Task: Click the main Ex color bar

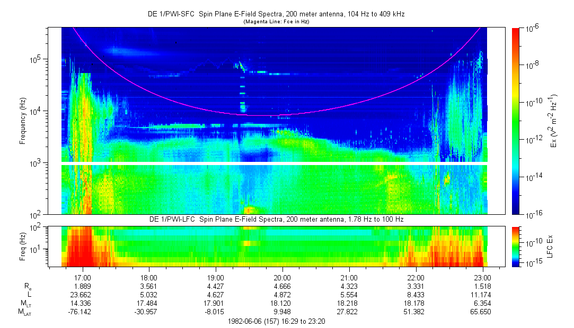Action: (516, 121)
